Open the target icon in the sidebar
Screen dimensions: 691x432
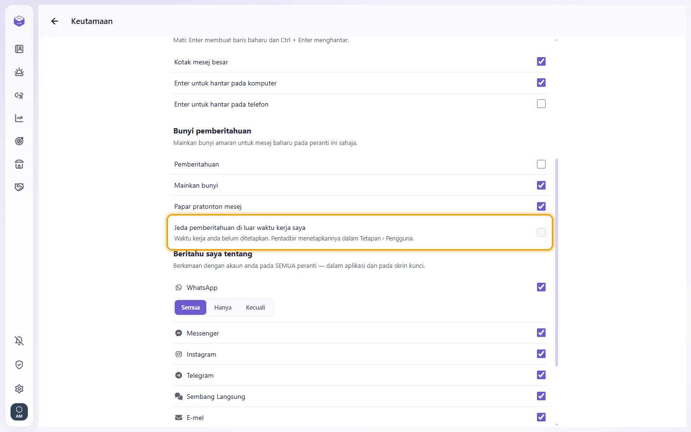19,141
